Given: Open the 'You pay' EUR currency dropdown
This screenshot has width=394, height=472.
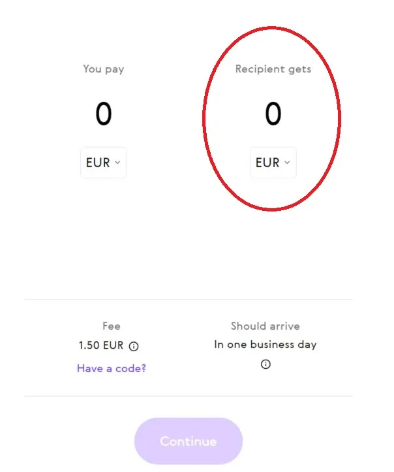Looking at the screenshot, I should click(x=103, y=163).
